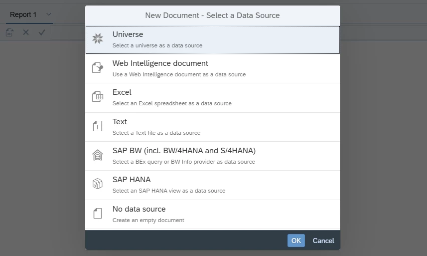Click the SAP HANA cube icon
Viewport: 427px width, 256px height.
coord(98,184)
